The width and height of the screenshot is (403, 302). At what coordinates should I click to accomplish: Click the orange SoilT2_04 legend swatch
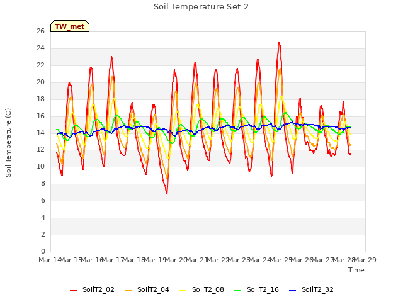pos(128,291)
